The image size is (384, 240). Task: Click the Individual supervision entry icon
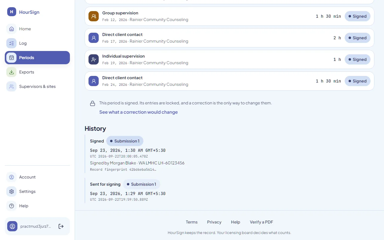(94, 59)
